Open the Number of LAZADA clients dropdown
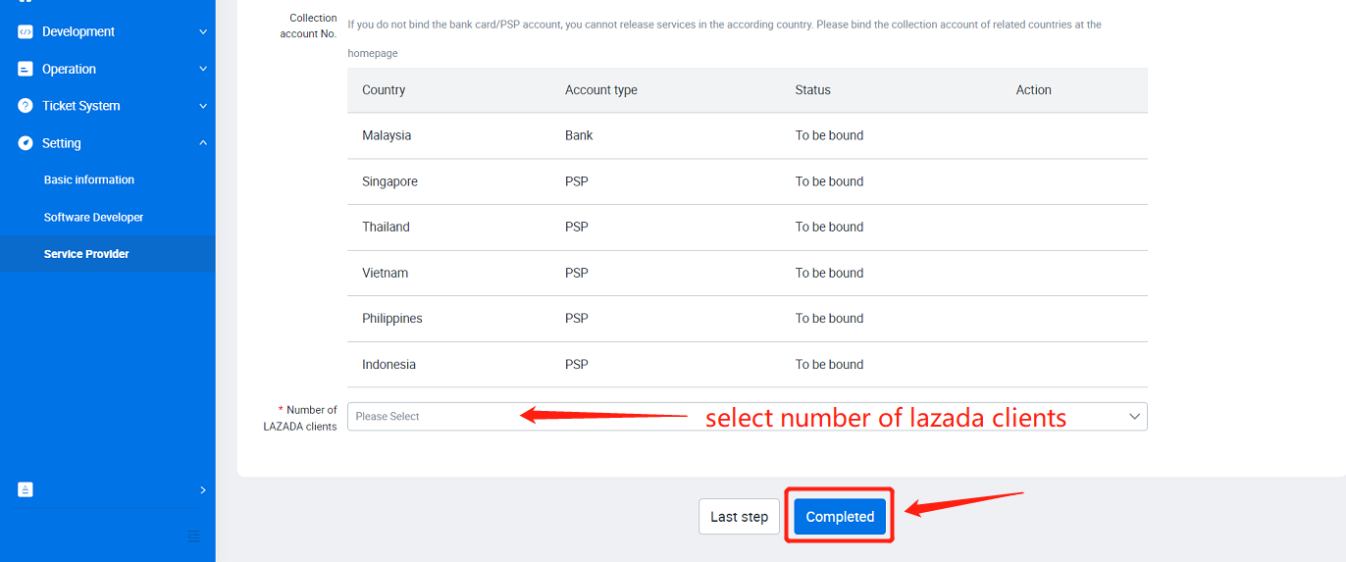The image size is (1346, 562). click(x=747, y=416)
